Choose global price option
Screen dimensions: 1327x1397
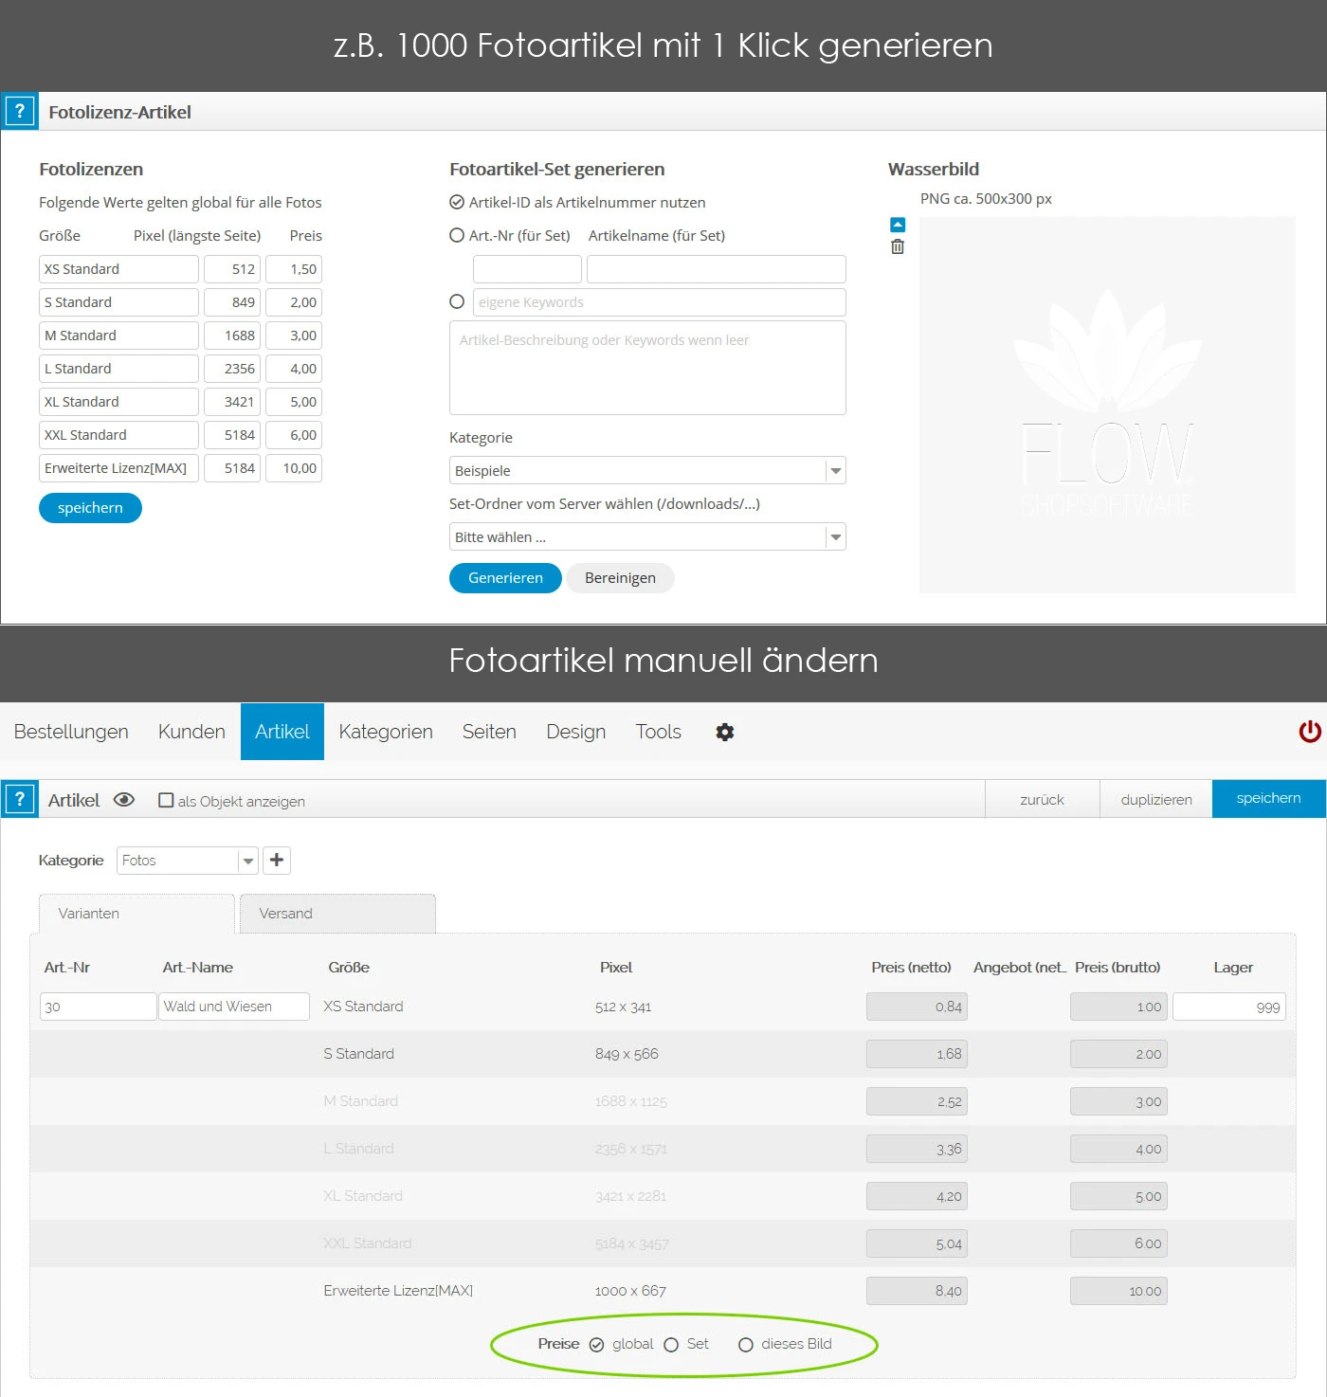(596, 1345)
